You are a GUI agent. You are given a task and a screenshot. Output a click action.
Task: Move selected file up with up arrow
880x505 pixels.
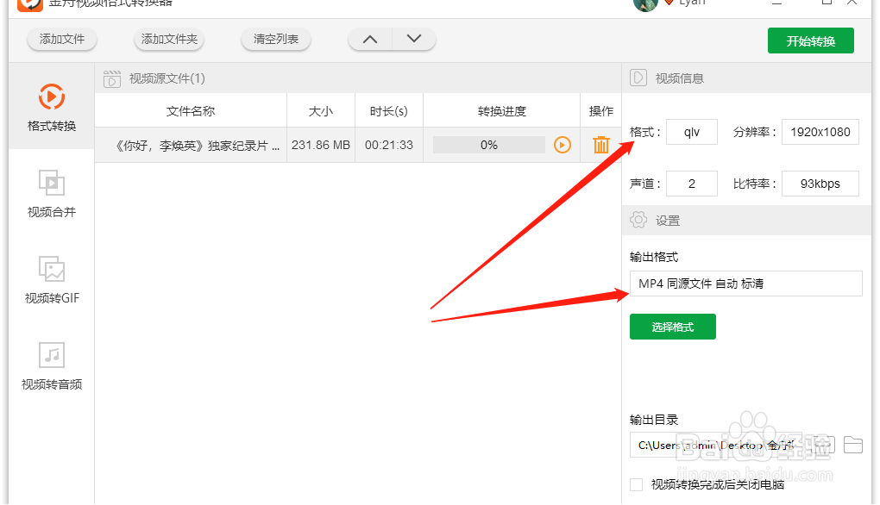point(370,40)
